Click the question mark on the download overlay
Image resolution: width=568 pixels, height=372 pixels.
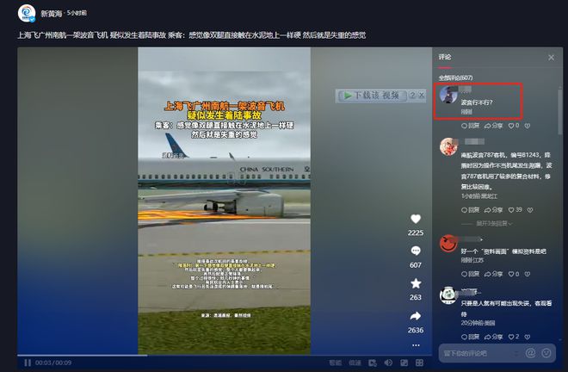point(412,96)
